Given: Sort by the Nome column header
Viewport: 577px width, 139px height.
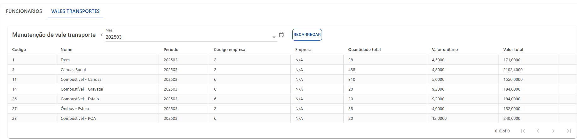Looking at the screenshot, I should 67,50.
